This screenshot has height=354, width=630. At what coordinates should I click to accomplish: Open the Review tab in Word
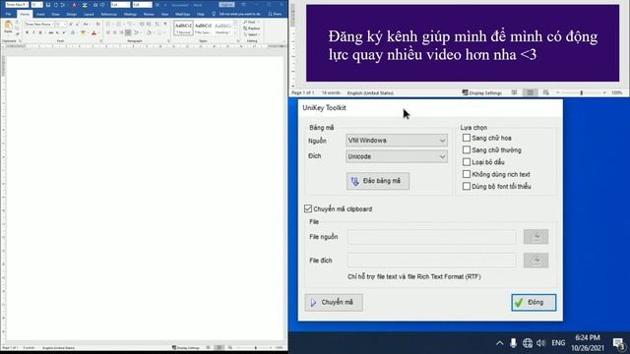[149, 14]
